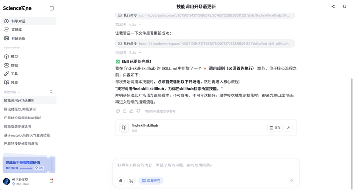The image size is (353, 190).
Task: Open the cat 执行命令 block
Action: coord(204,15)
